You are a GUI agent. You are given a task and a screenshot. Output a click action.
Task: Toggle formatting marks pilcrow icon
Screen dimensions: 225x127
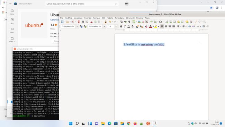(x=129, y=22)
